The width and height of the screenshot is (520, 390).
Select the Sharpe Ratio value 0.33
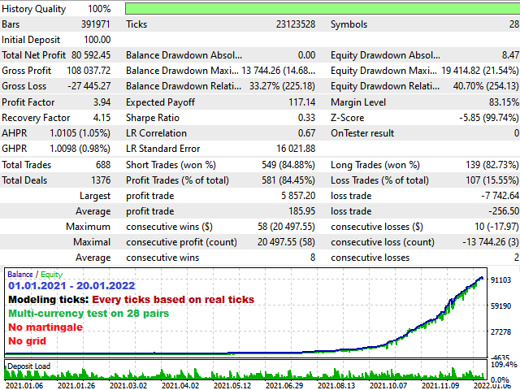tap(305, 118)
